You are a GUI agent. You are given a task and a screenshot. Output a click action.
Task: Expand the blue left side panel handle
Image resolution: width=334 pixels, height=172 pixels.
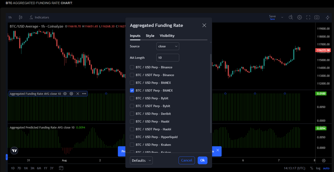click(7, 157)
